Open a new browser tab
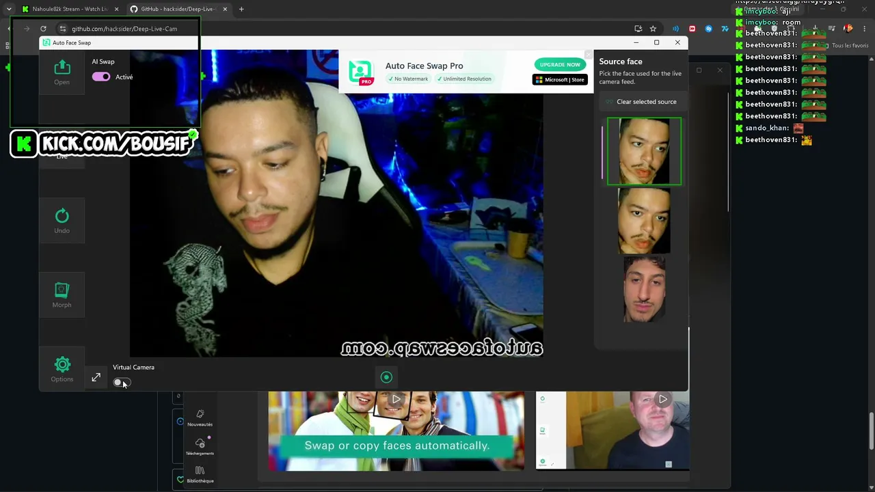This screenshot has height=492, width=875. pos(241,9)
